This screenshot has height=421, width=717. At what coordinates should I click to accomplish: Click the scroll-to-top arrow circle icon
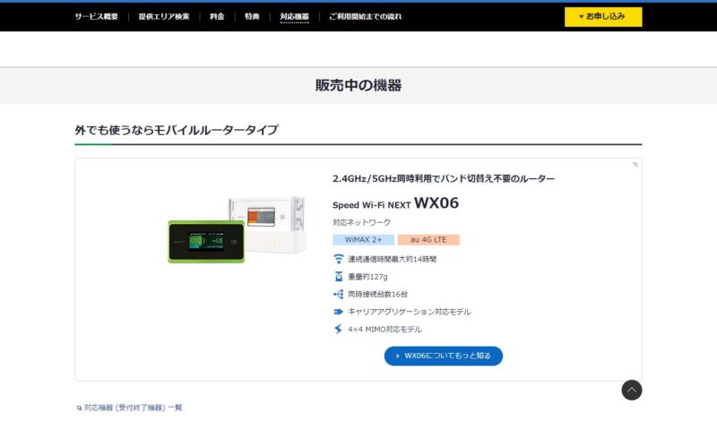(x=632, y=390)
